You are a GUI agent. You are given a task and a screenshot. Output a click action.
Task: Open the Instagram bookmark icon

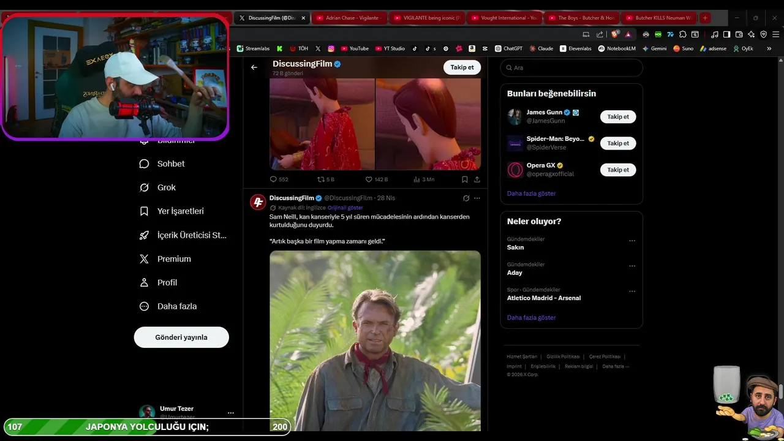[x=331, y=48]
